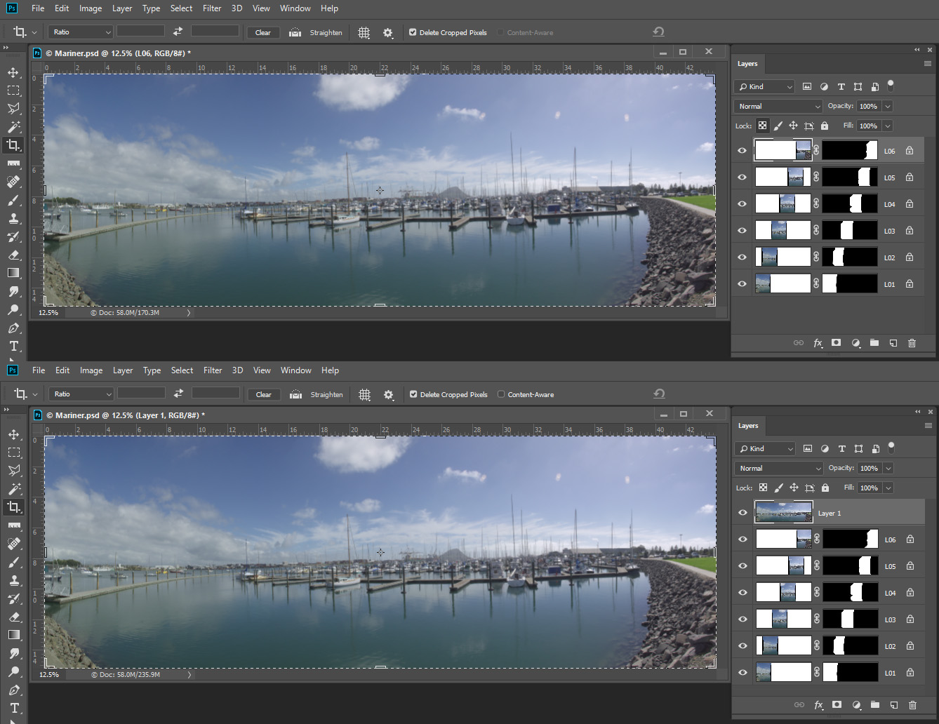Viewport: 939px width, 724px height.
Task: Pick the Brush tool in the lower toolbar
Action: 14,562
